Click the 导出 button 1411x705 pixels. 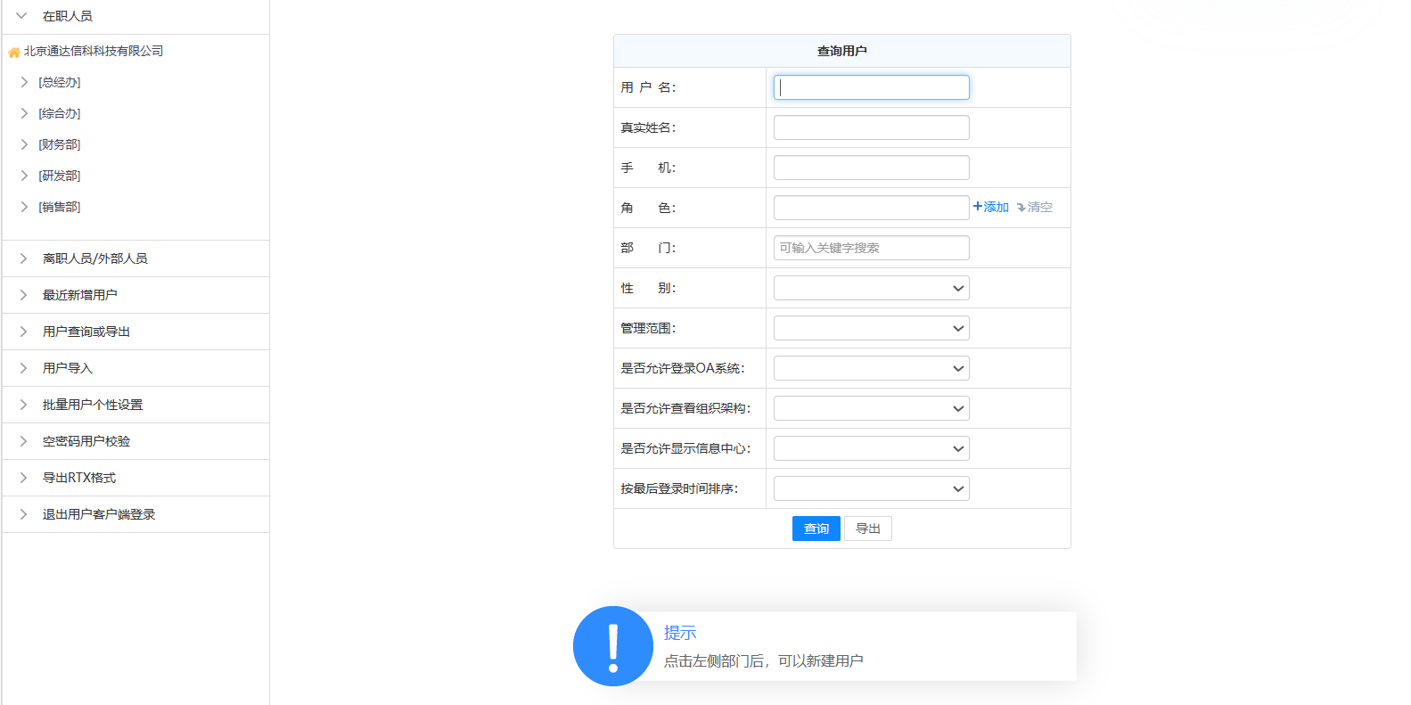867,529
